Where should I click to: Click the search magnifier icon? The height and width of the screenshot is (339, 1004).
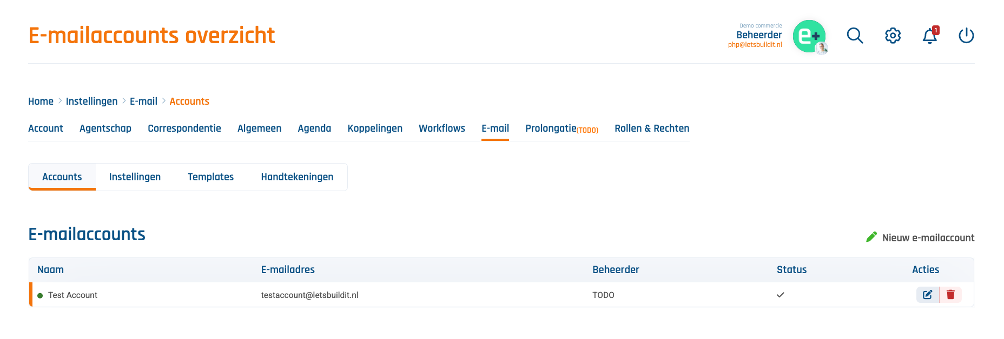click(x=855, y=36)
